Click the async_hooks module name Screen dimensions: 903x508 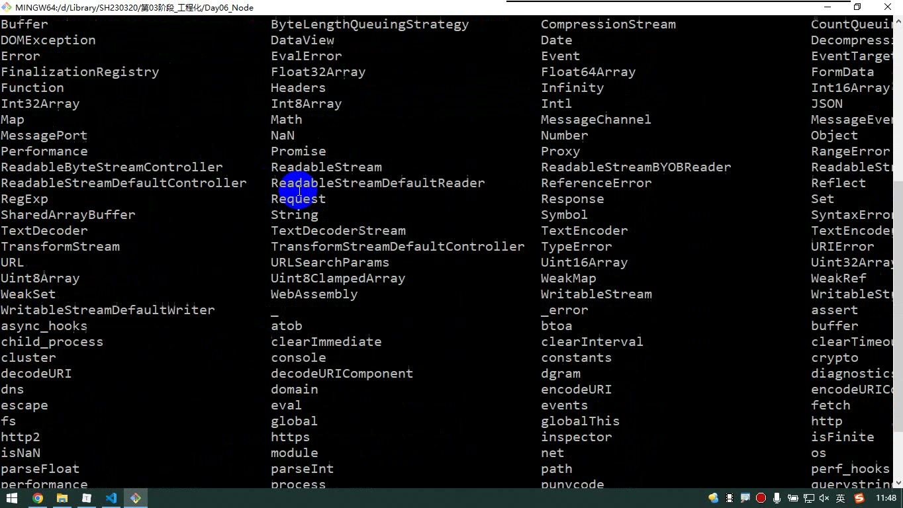tap(44, 326)
